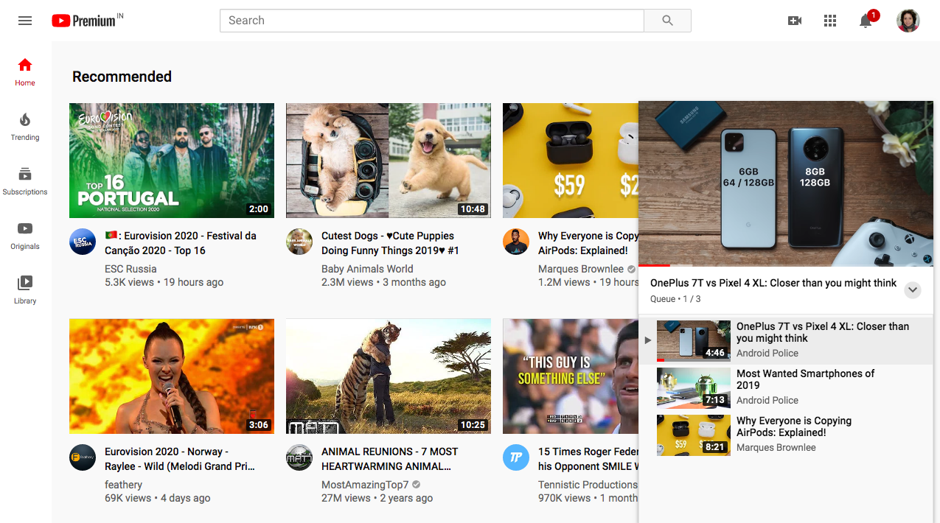This screenshot has width=940, height=523.
Task: Click the now-playing arrow in queue
Action: click(x=648, y=340)
